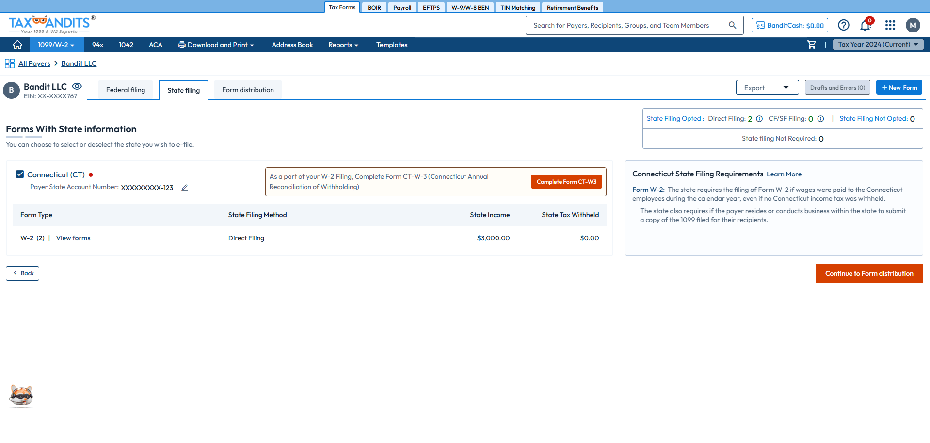The width and height of the screenshot is (930, 443).
Task: Switch to the Retirement Benefits top tab
Action: point(573,8)
